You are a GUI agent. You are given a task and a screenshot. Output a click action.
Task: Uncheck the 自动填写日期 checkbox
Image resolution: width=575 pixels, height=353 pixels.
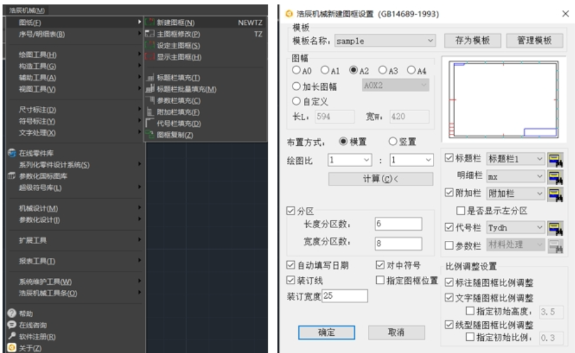pyautogui.click(x=292, y=266)
